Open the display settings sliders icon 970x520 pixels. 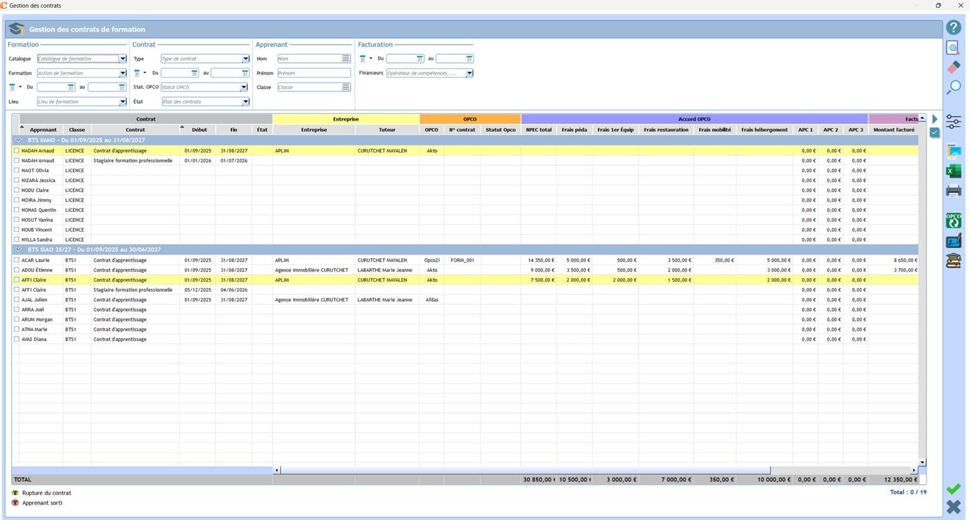pos(953,121)
